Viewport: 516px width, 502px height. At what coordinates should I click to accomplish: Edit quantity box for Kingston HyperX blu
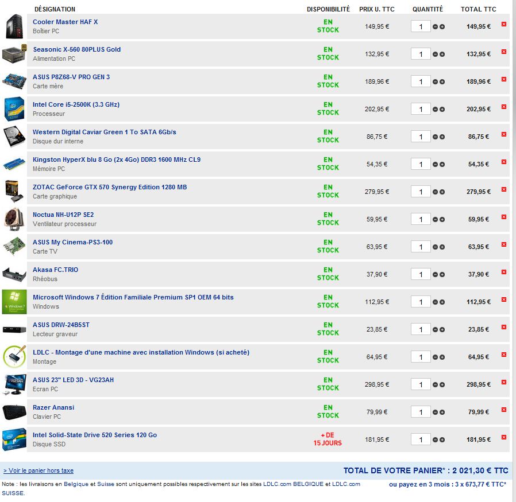point(421,164)
